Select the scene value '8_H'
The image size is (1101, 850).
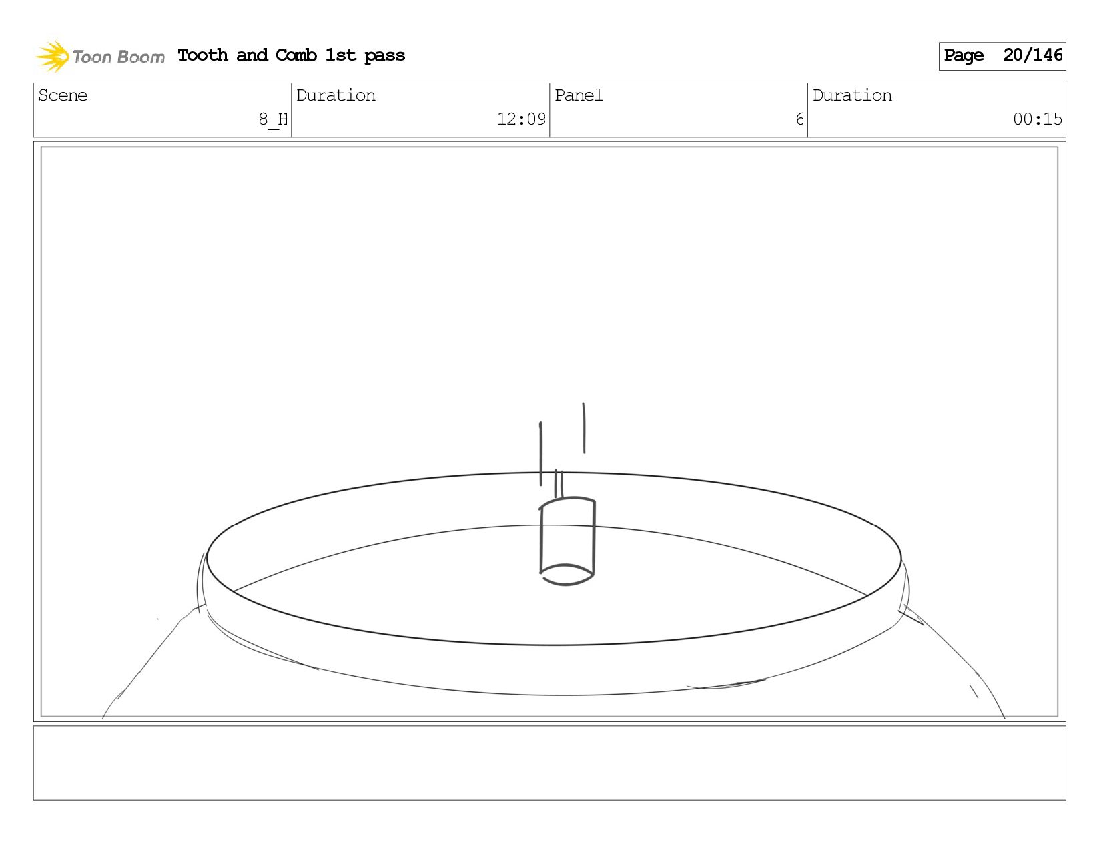[273, 119]
